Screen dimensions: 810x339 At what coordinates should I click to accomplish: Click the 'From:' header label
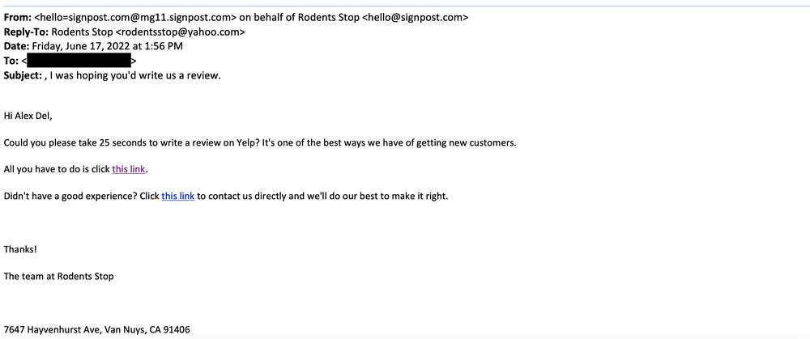point(18,17)
